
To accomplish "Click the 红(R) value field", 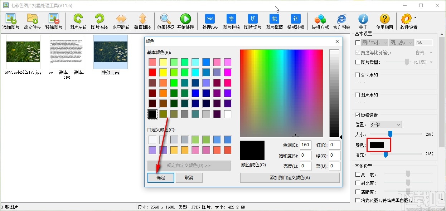I will [x=335, y=145].
